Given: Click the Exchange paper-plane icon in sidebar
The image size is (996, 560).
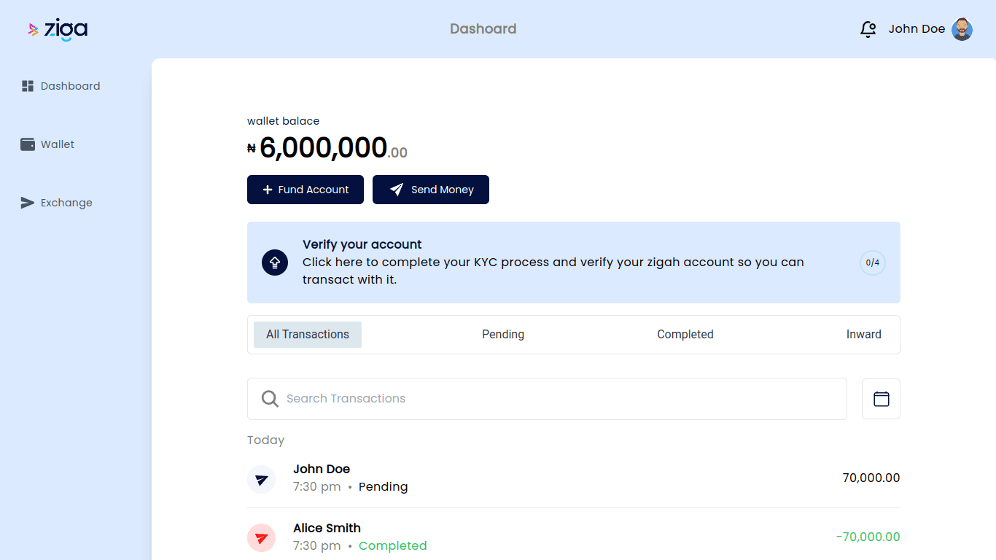Looking at the screenshot, I should click(28, 203).
